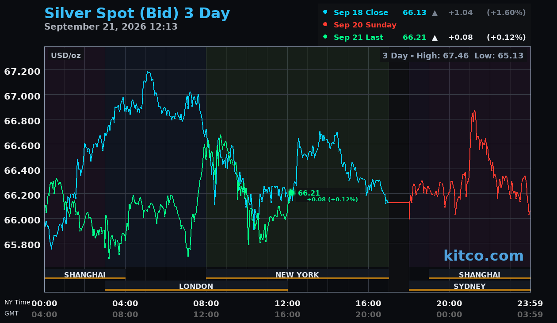Click the LONDON session bar
The height and width of the screenshot is (323, 557).
click(196, 286)
